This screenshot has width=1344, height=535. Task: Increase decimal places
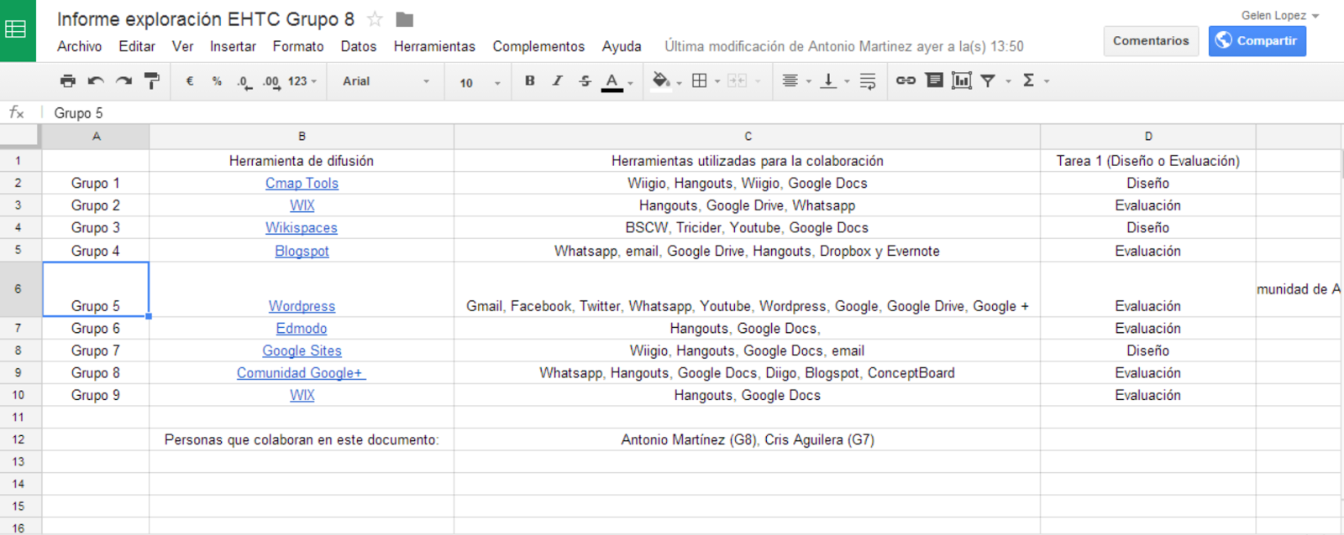pos(271,81)
